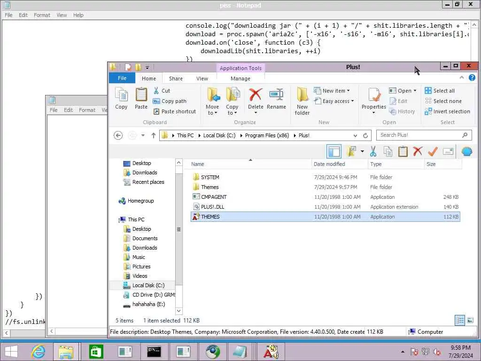Click Cut in the ribbon Clipboard group
481x361 pixels.
[162, 91]
